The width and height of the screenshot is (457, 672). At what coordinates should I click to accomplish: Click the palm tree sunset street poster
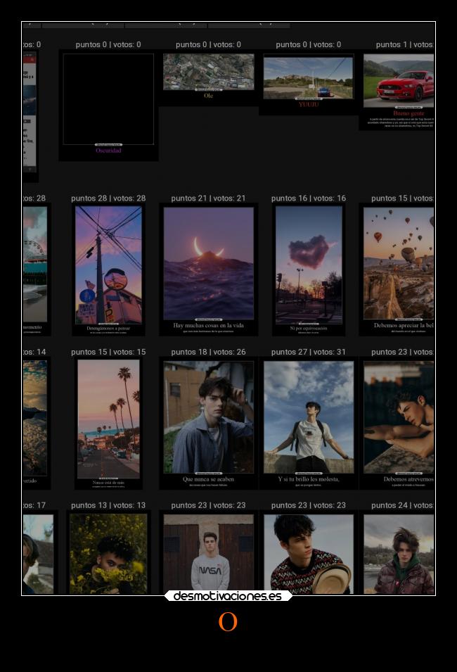click(x=108, y=418)
